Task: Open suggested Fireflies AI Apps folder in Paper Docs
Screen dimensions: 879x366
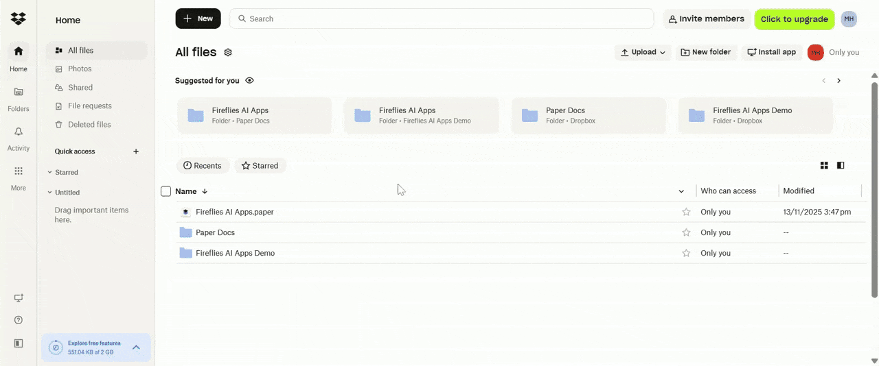Action: [255, 115]
